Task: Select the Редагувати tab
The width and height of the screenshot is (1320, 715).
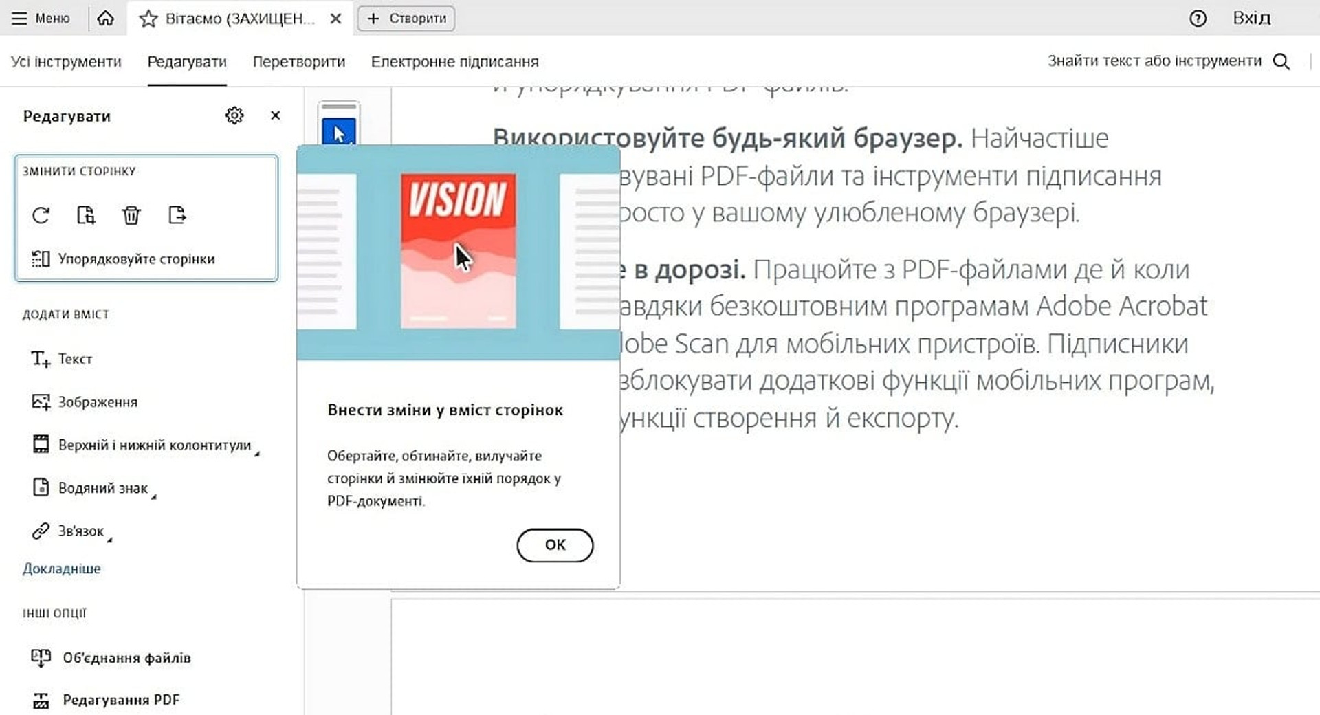Action: click(187, 61)
